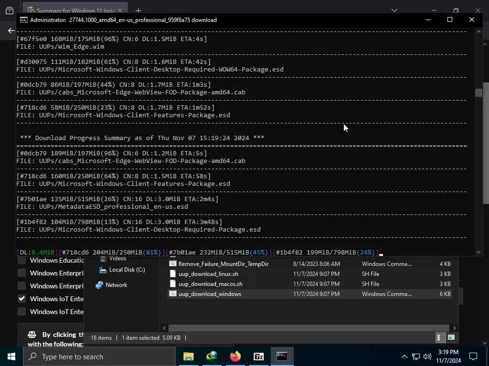Click console scrollbar up arrow

478,31
